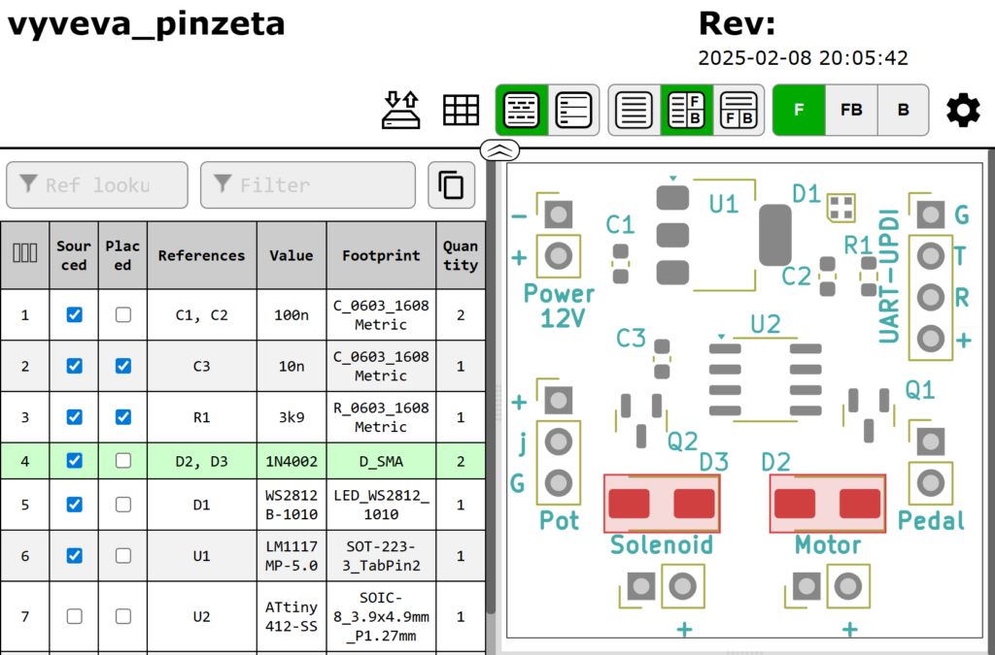Switch to grouped BOM view

point(522,110)
